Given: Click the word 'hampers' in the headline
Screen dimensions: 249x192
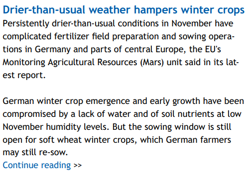Looking at the screenshot, I should tap(156, 10).
